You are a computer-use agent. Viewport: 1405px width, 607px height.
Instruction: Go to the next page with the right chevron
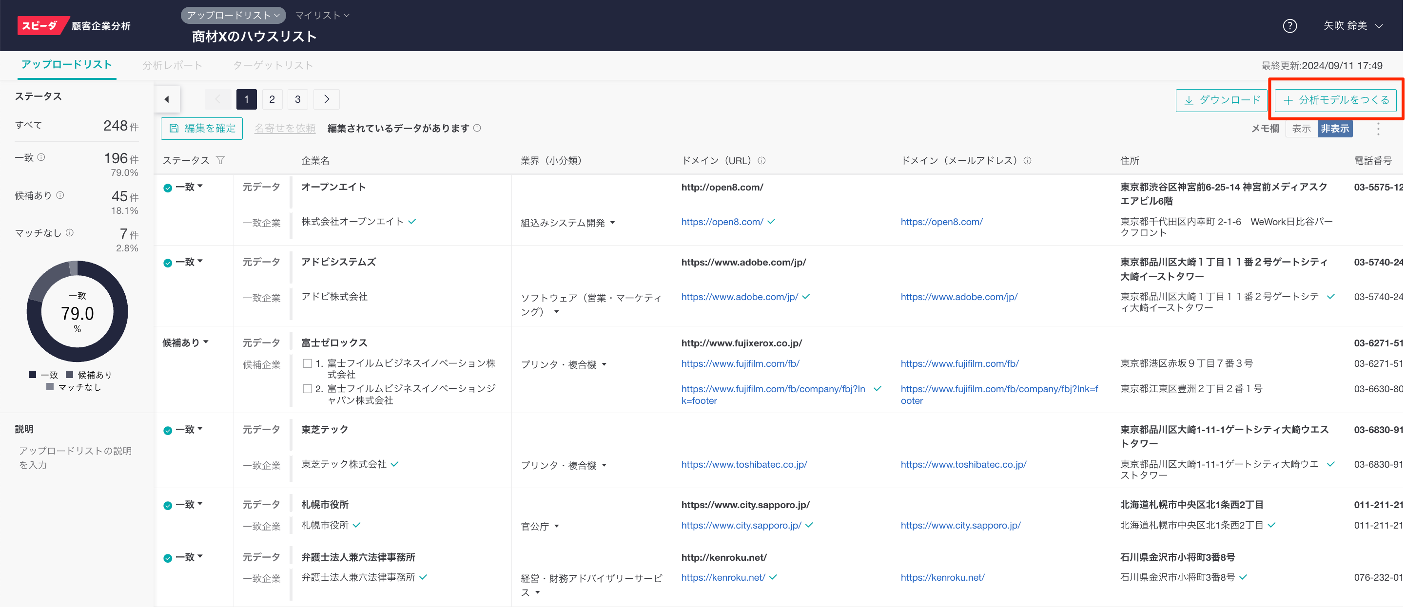[x=327, y=99]
